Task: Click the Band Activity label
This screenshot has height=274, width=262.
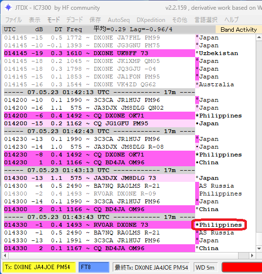Action: coord(239,30)
